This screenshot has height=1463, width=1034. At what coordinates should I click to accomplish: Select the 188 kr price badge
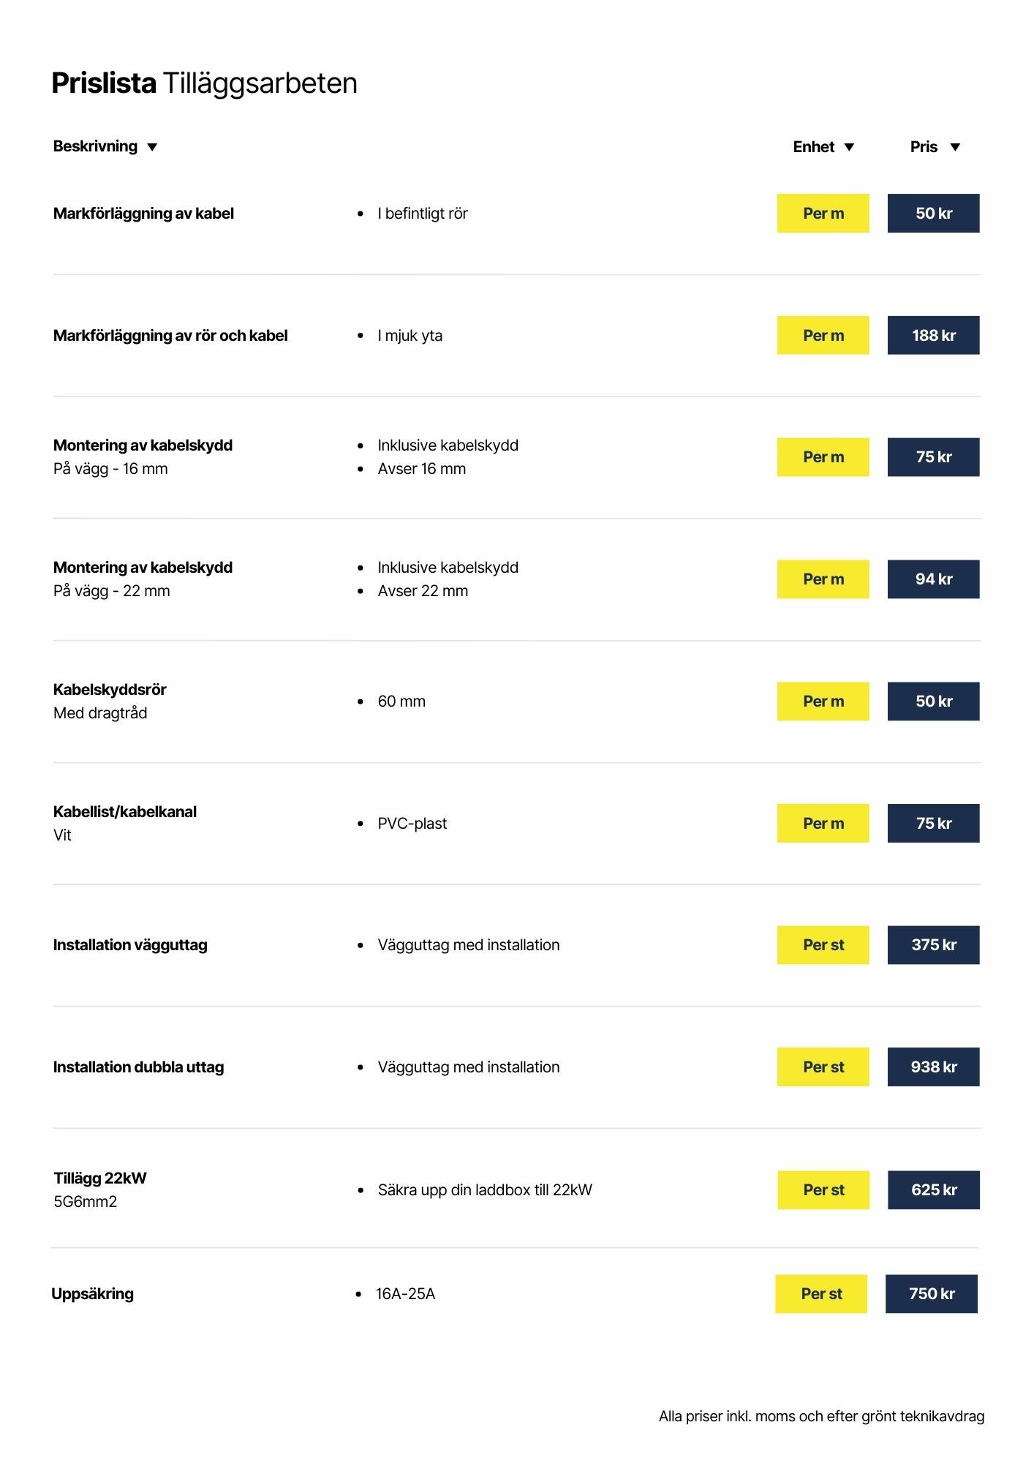933,335
